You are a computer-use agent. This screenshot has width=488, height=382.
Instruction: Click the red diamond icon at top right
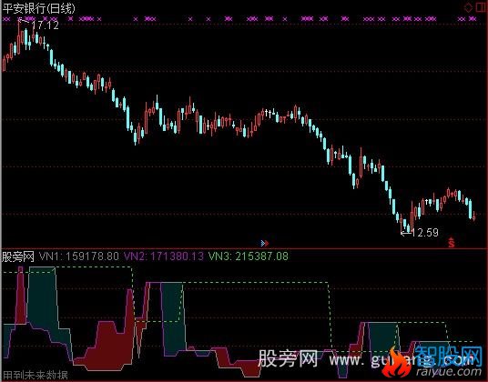pyautogui.click(x=468, y=7)
